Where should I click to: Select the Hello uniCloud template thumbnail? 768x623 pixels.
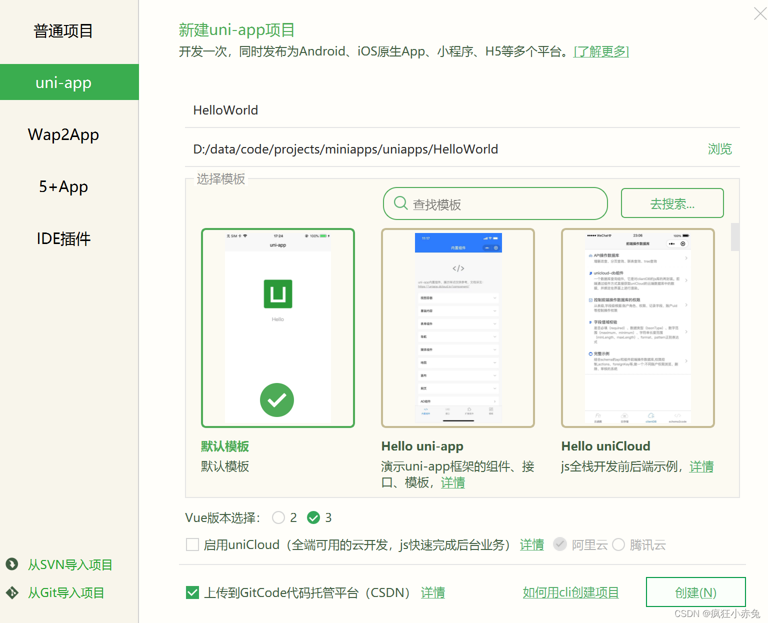coord(638,328)
